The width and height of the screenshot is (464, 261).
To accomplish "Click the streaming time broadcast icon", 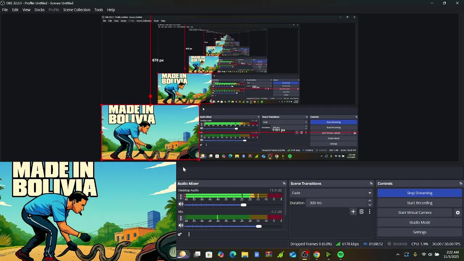I will [x=365, y=244].
